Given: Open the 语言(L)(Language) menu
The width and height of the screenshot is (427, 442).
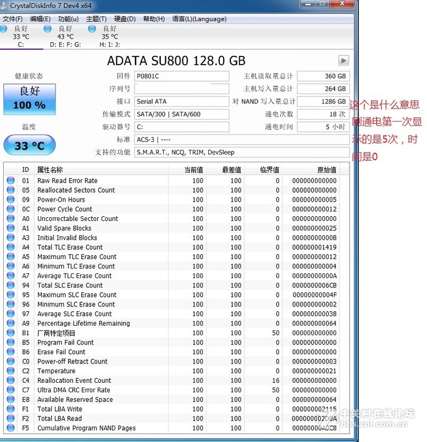Looking at the screenshot, I should 199,19.
